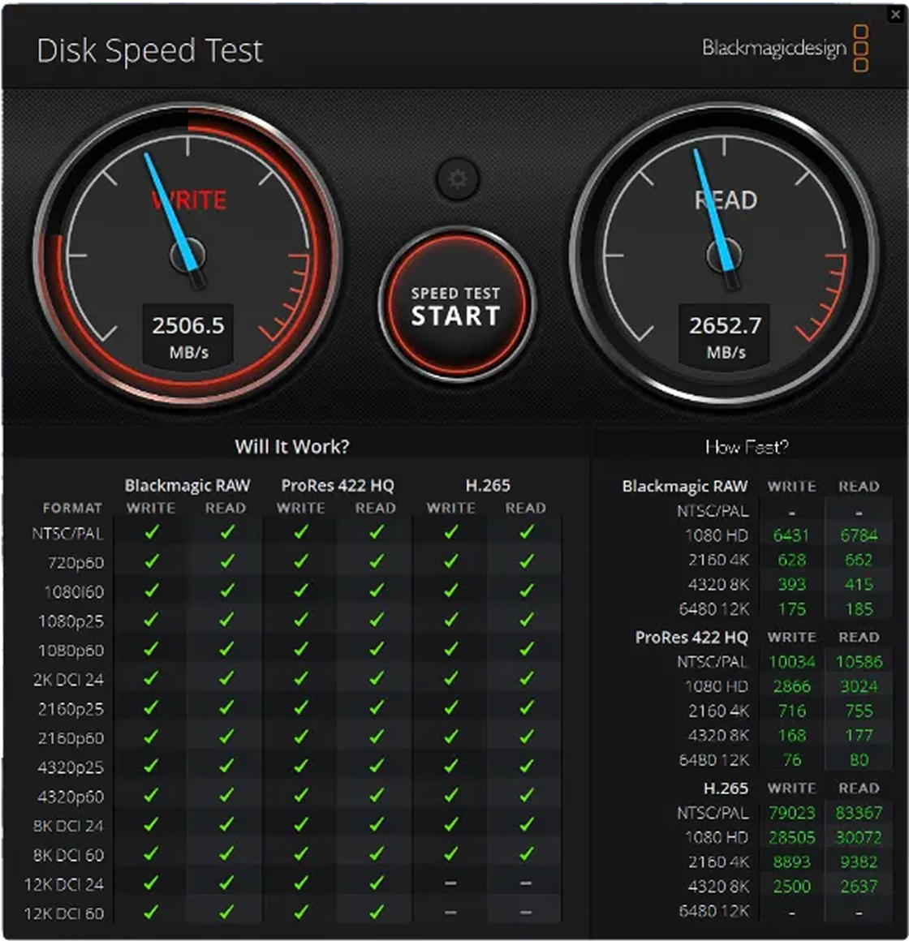The width and height of the screenshot is (909, 941).
Task: Click the ProRes 422 HQ read checkmark for 12K DCI 60
Action: (376, 913)
